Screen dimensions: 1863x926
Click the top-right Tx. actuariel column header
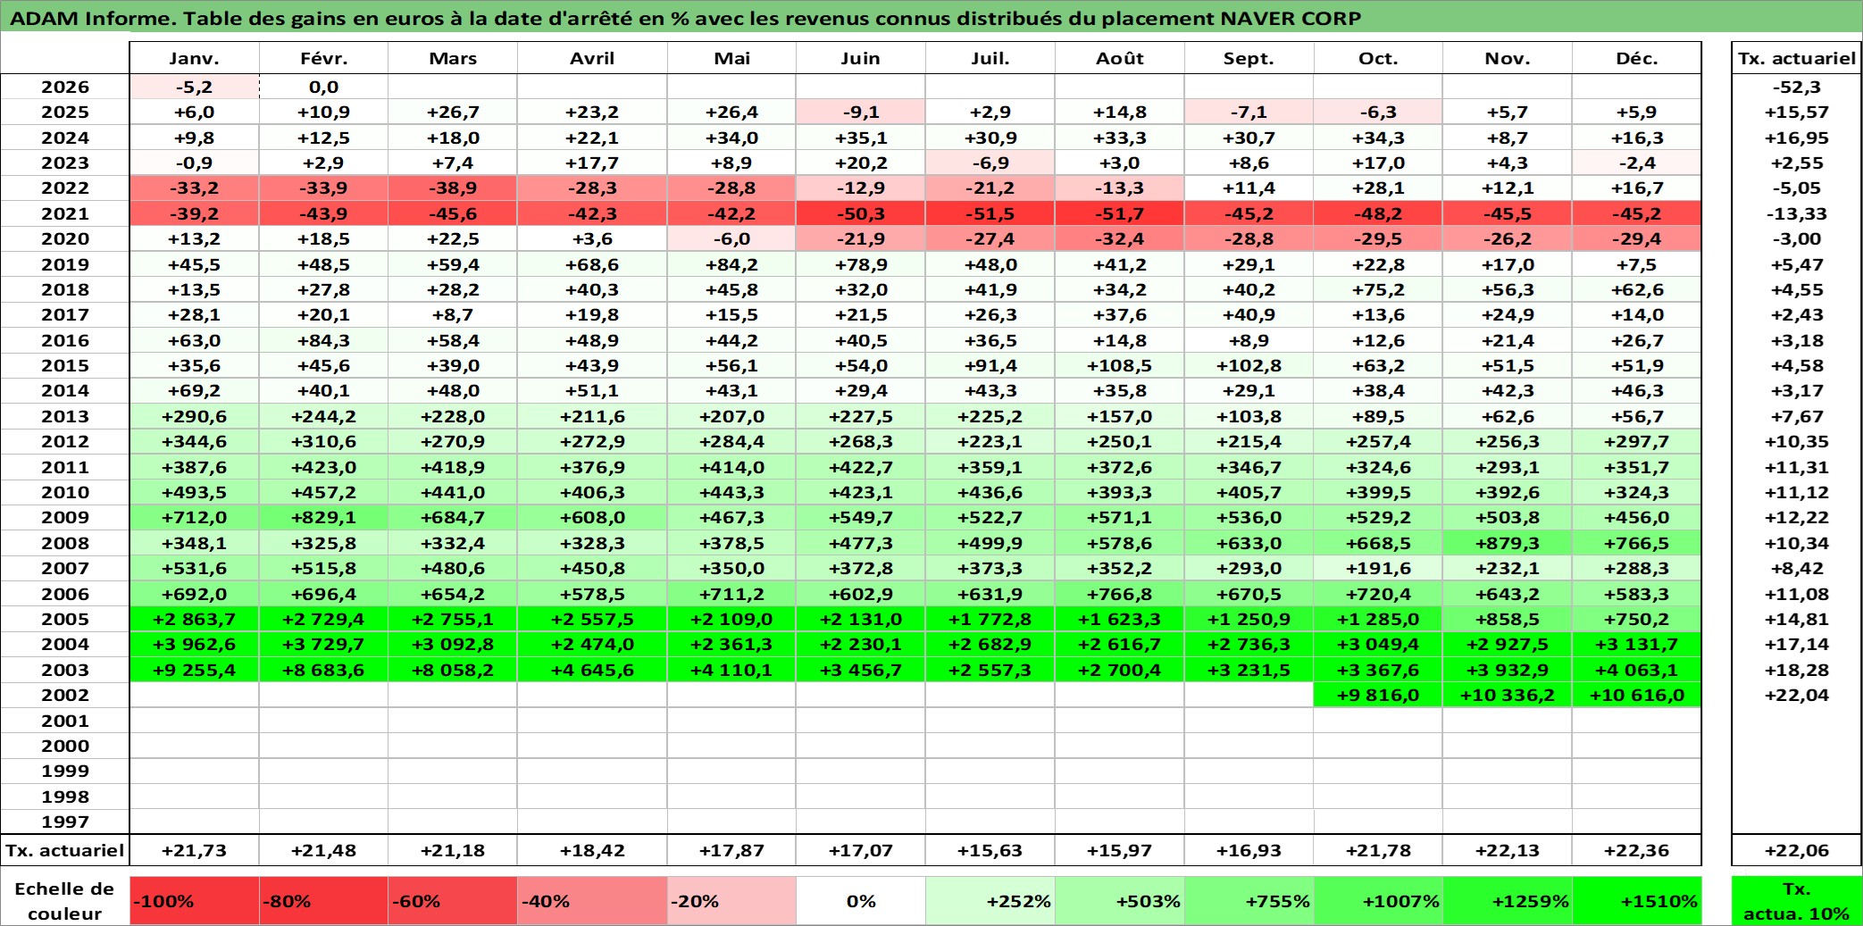click(x=1797, y=58)
